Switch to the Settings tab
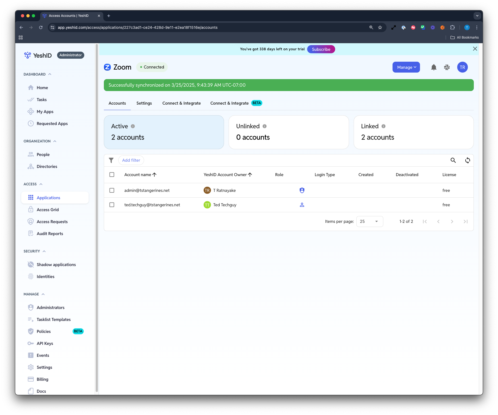This screenshot has height=415, width=498. (x=144, y=103)
